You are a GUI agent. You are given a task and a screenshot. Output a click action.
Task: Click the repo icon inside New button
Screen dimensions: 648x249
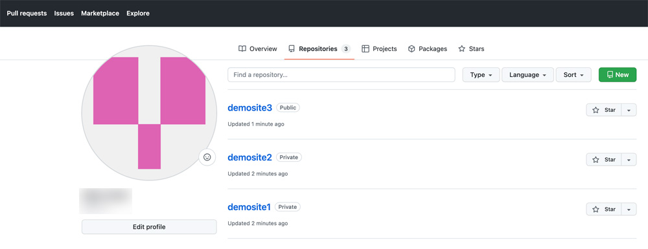[x=610, y=75]
